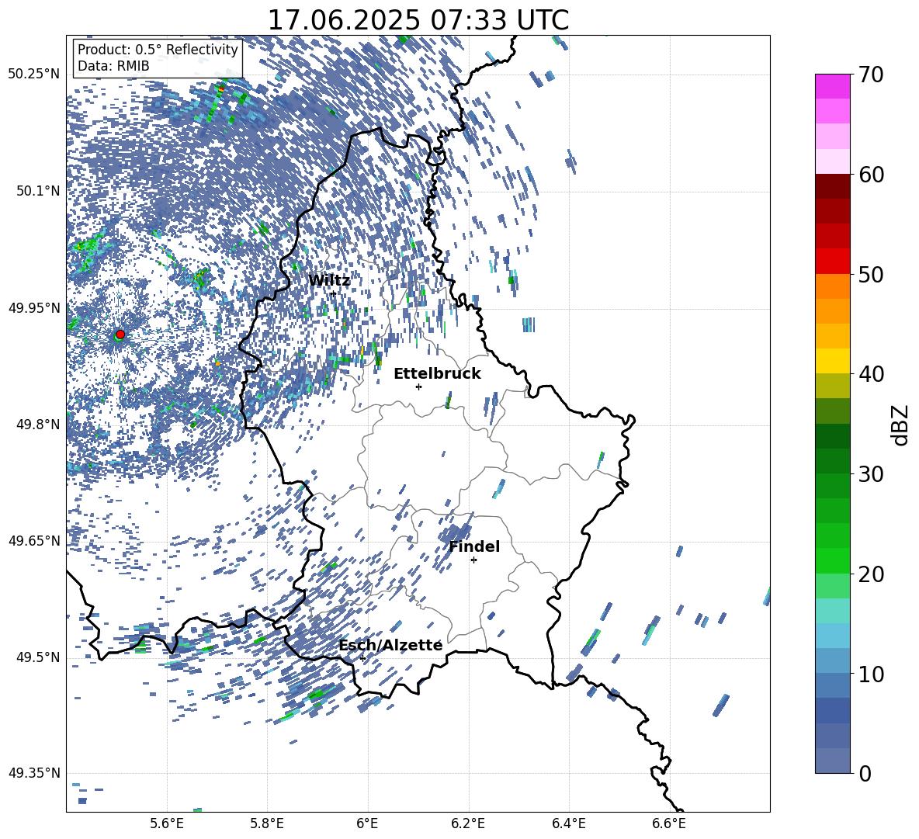Click the colorbar tick value 0
Image resolution: width=919 pixels, height=839 pixels.
[865, 773]
